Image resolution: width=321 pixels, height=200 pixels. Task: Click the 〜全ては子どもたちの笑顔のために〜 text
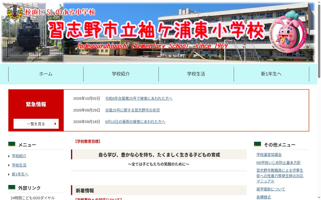pos(158,164)
